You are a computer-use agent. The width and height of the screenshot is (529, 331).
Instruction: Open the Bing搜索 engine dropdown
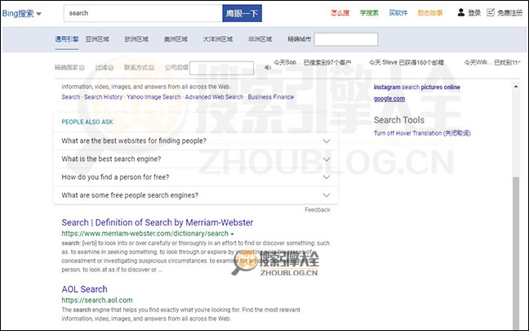click(x=21, y=14)
